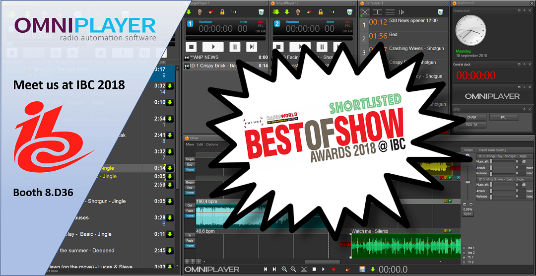Viewport: 536px width, 276px height.
Task: Click the ONAIR GPIO button
Action: (471, 118)
